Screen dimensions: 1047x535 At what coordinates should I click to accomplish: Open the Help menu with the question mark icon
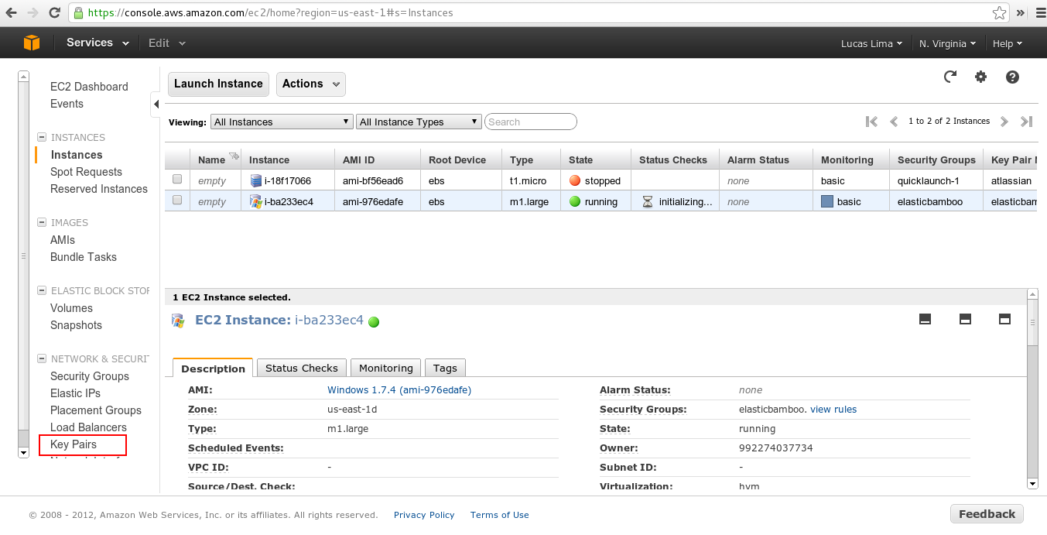pyautogui.click(x=1012, y=77)
